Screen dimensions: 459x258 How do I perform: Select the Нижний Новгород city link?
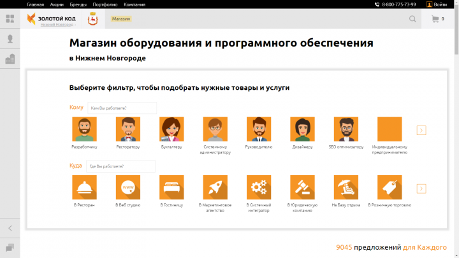point(57,25)
